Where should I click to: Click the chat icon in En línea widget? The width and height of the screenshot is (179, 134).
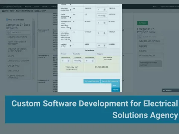164,90
